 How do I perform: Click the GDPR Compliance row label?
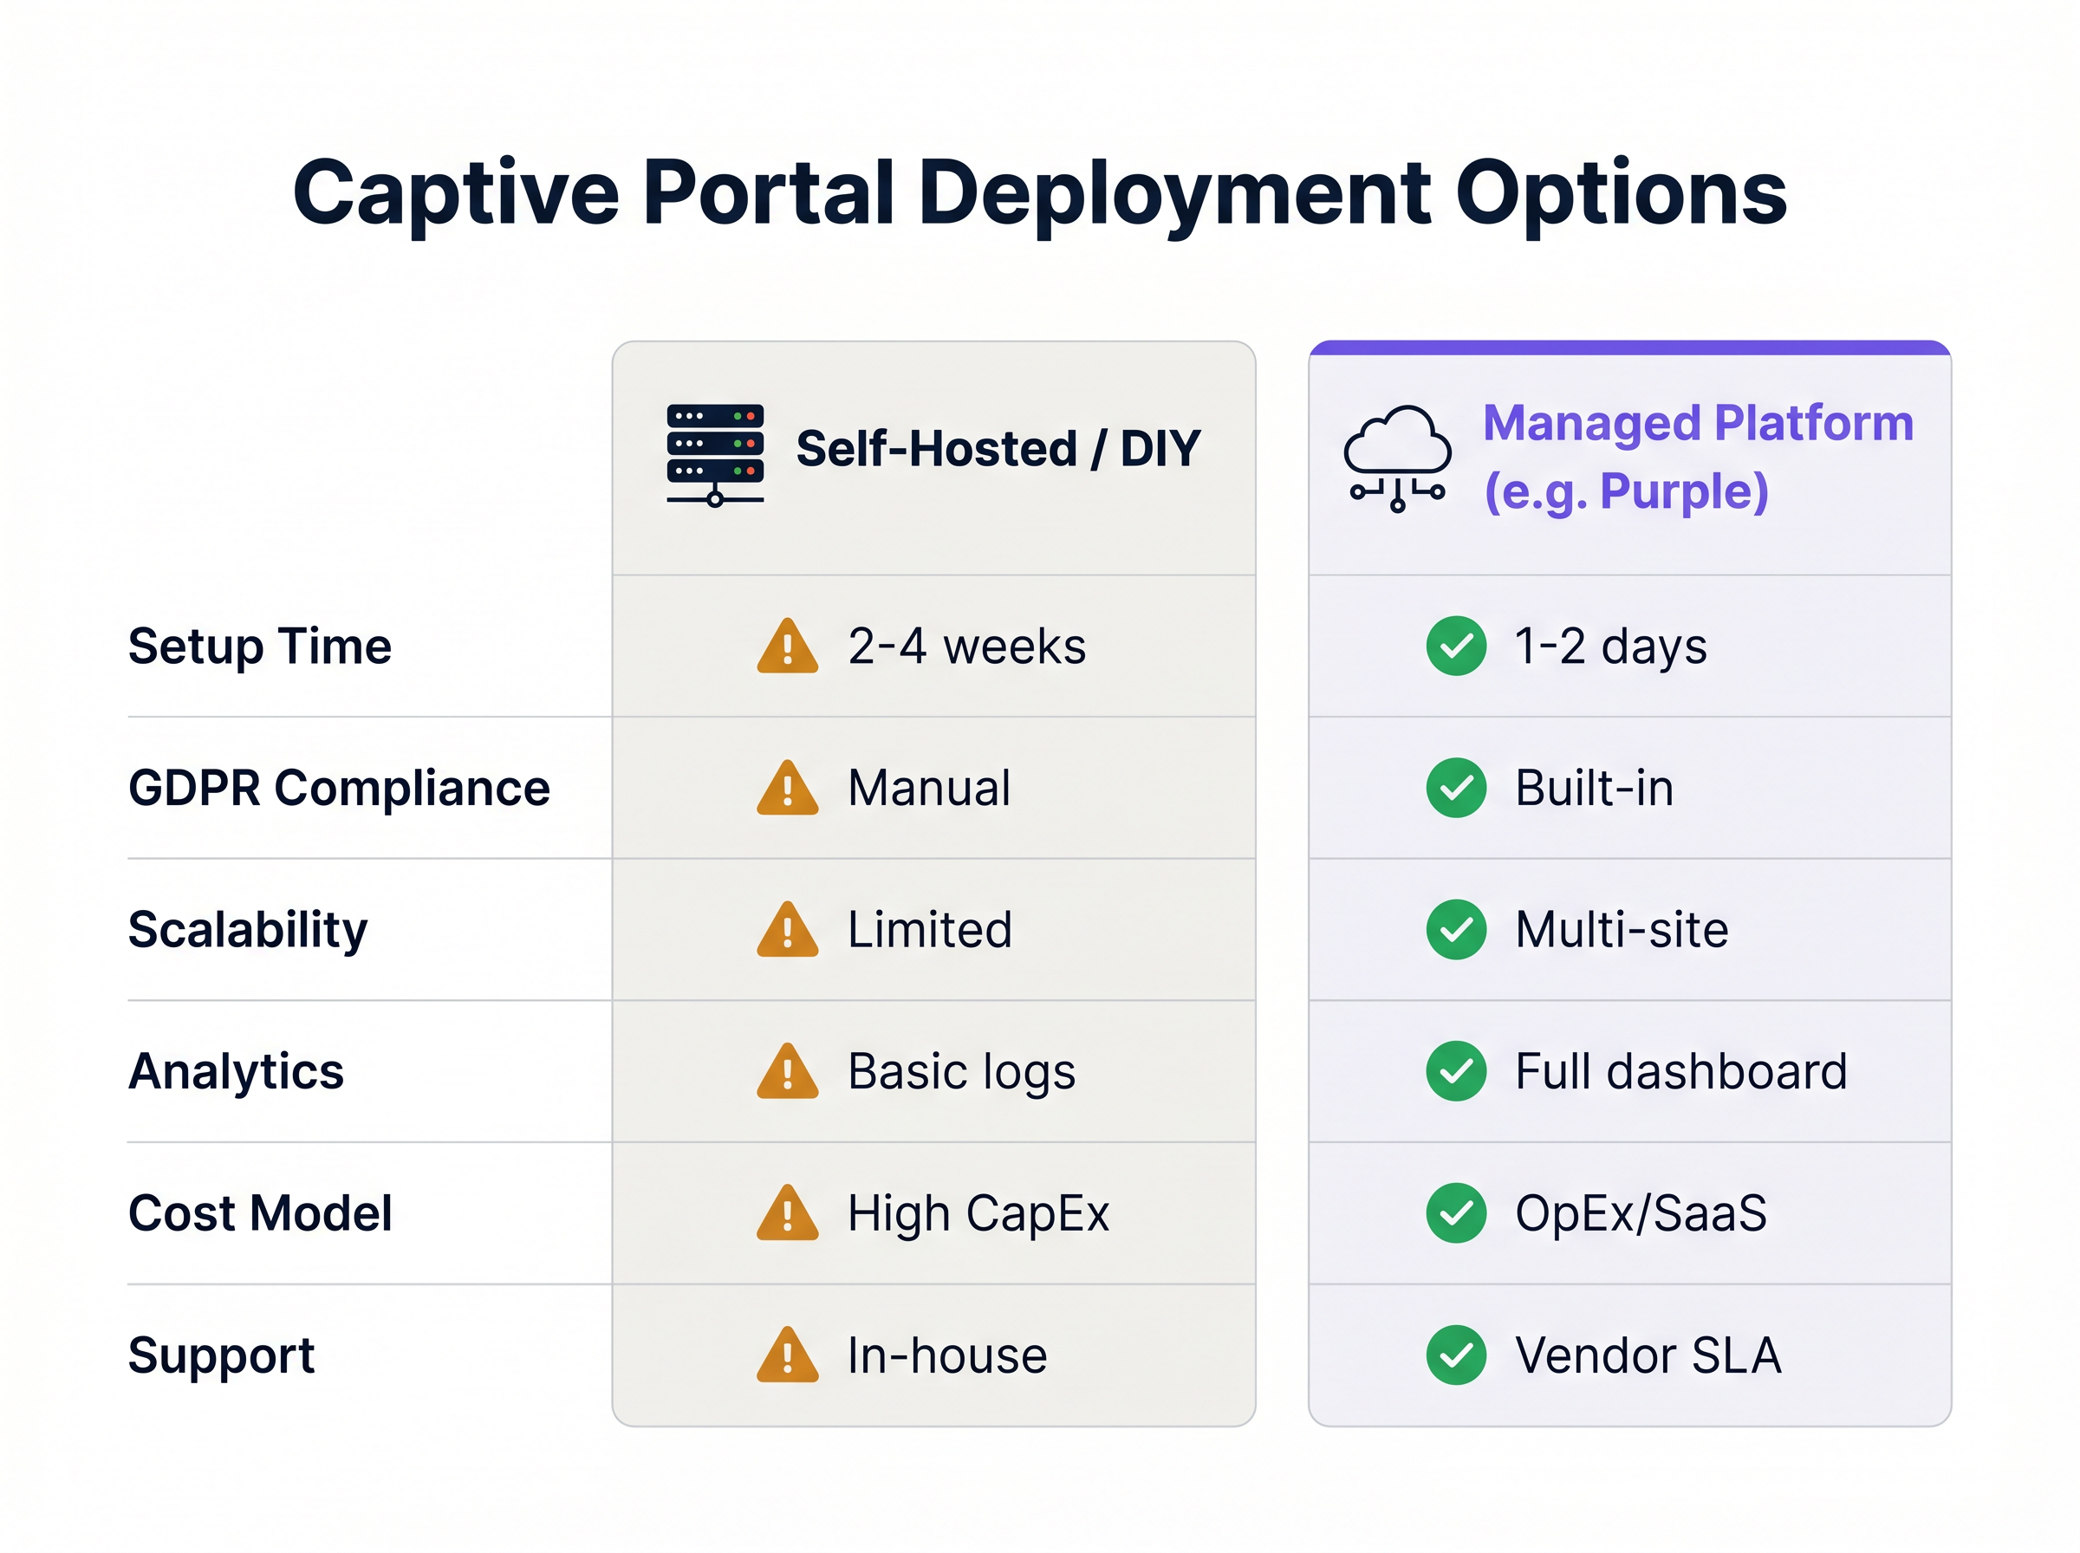tap(338, 788)
